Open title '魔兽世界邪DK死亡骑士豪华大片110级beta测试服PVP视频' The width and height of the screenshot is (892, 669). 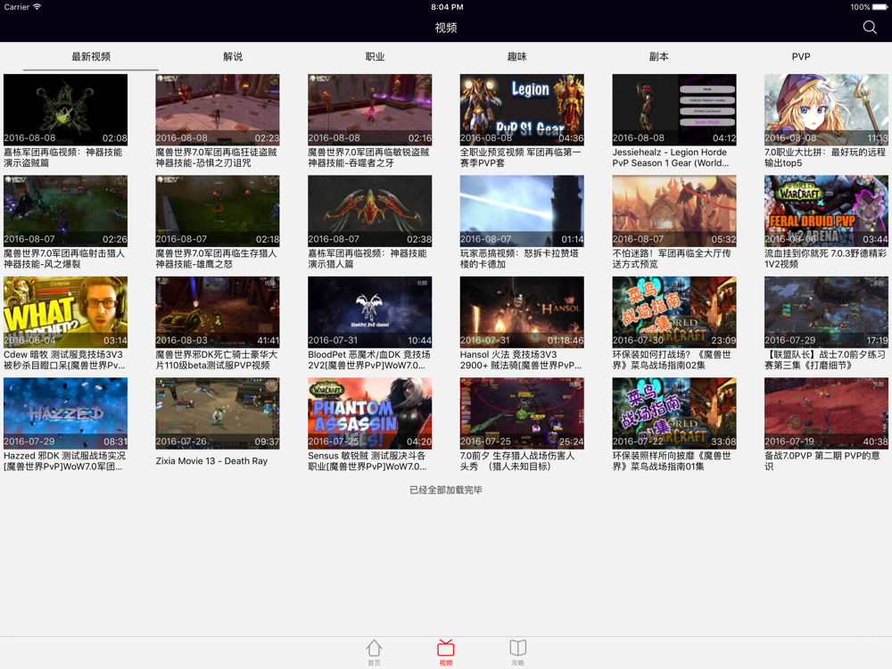click(x=217, y=360)
